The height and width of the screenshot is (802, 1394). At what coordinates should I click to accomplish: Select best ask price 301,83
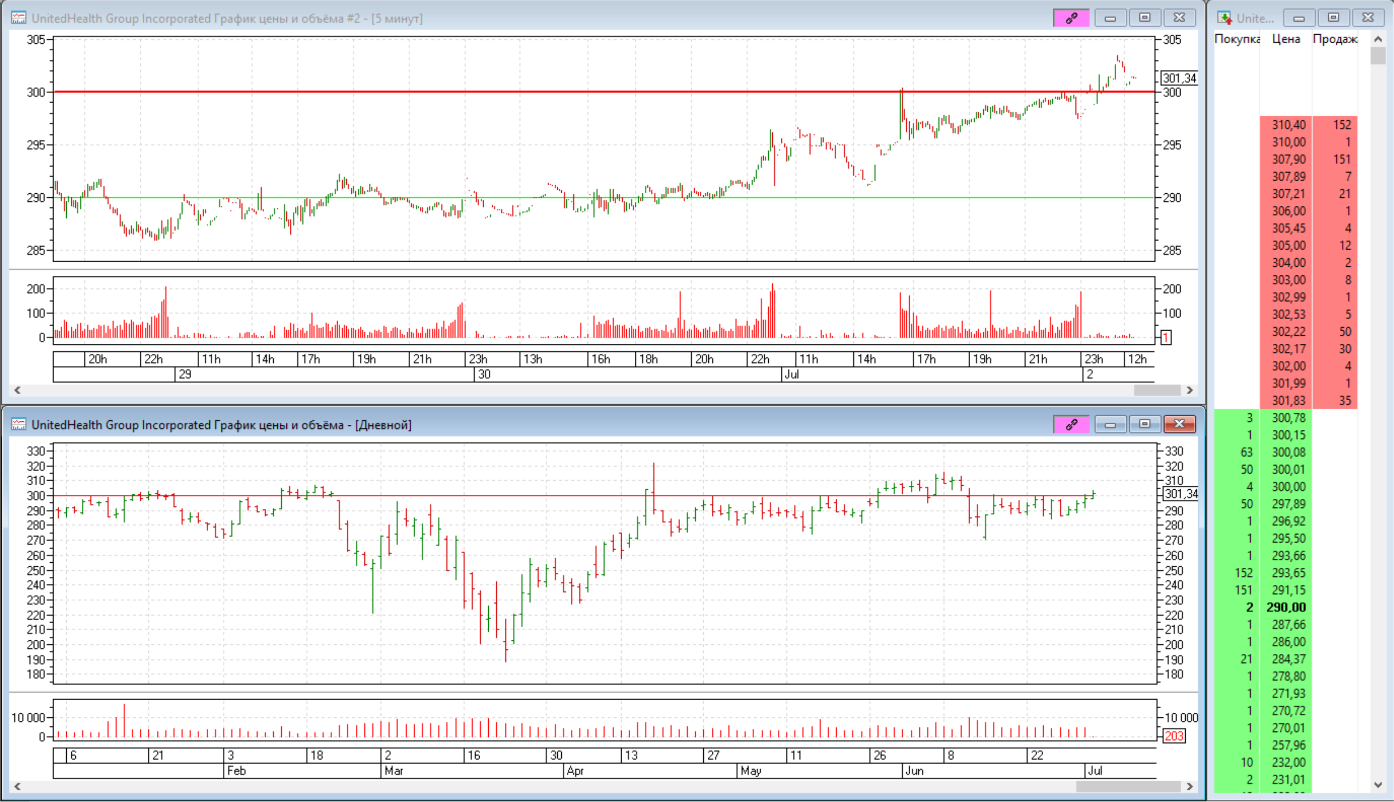point(1288,401)
